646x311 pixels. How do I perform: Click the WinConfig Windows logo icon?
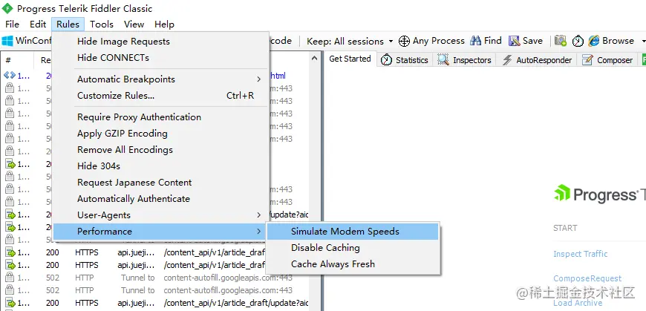tap(7, 41)
